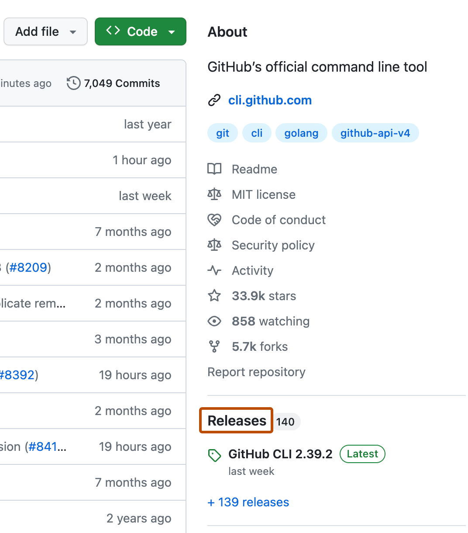Select the golang topic tag

[x=301, y=133]
